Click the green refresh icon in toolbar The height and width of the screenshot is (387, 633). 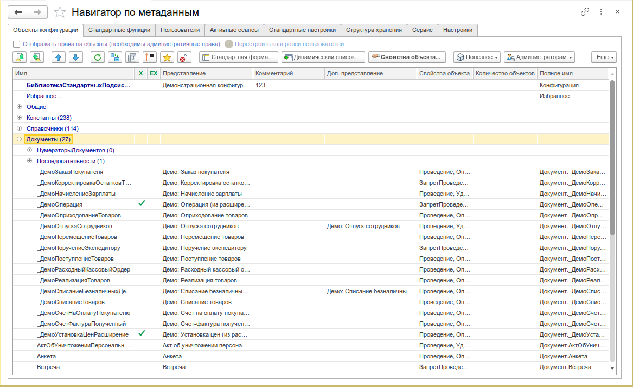pos(97,57)
